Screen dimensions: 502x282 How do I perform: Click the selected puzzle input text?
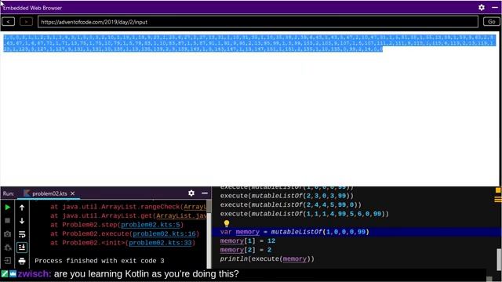click(x=249, y=43)
